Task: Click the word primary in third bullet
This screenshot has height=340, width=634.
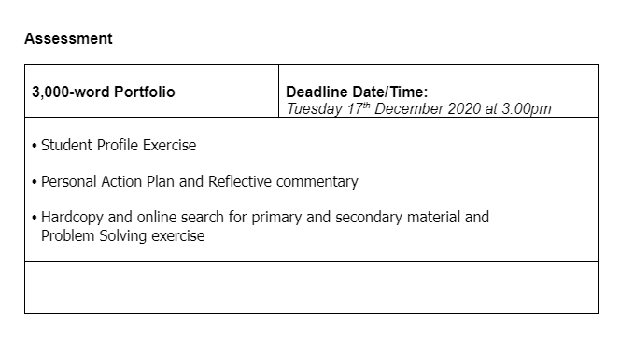Action: click(276, 218)
